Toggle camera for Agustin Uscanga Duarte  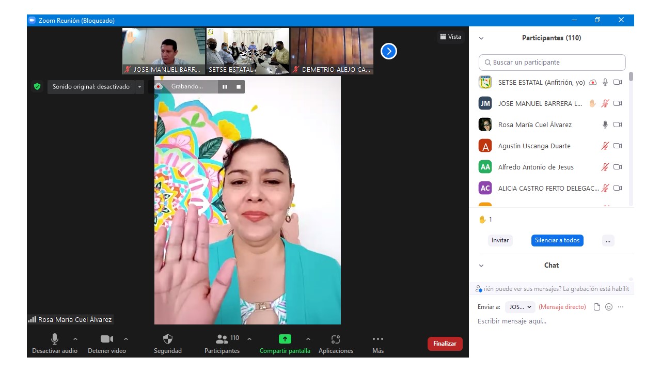click(618, 146)
